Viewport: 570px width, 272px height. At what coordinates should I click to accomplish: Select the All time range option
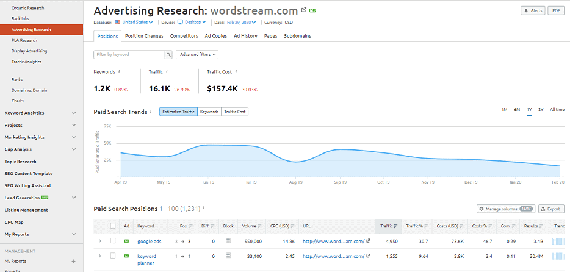(x=557, y=110)
